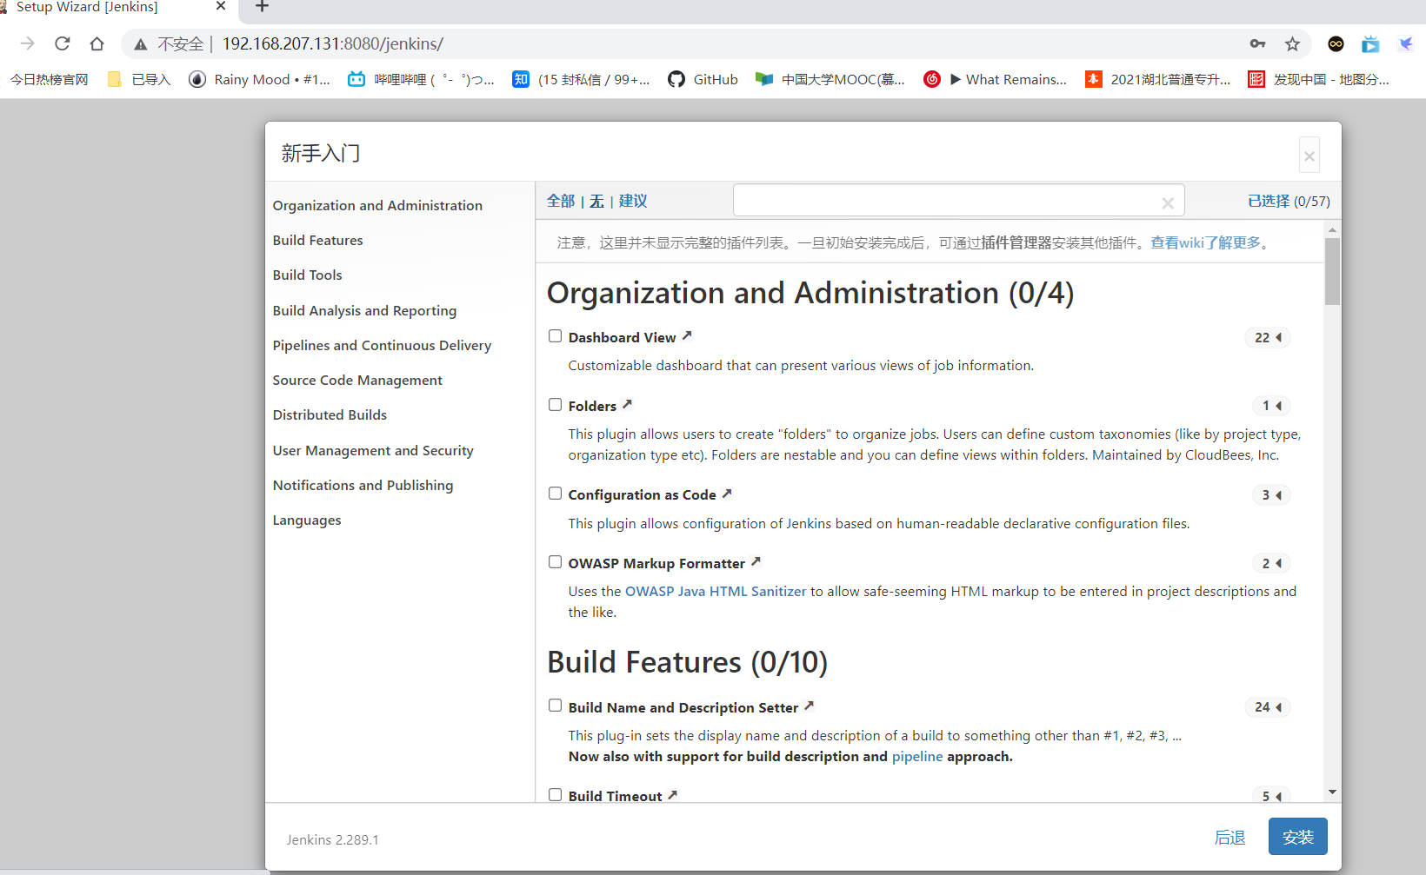Open the OWASP Java HTML Sanitizer link

pyautogui.click(x=716, y=591)
